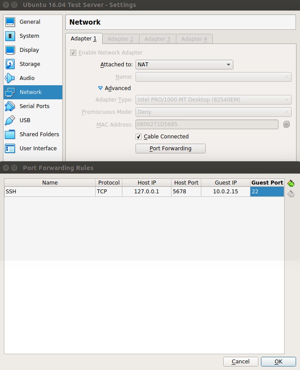Uncheck the Cable Connected checkbox
The height and width of the screenshot is (370, 300).
click(139, 137)
